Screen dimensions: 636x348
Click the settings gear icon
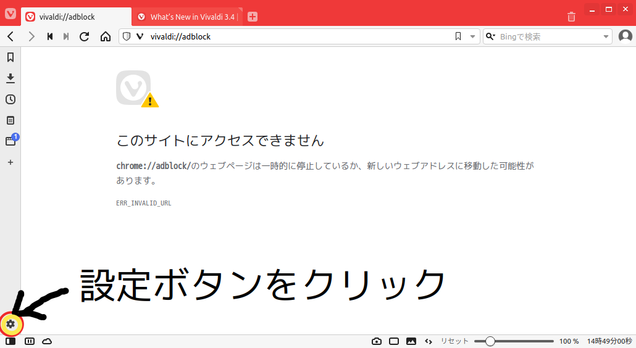click(x=10, y=324)
